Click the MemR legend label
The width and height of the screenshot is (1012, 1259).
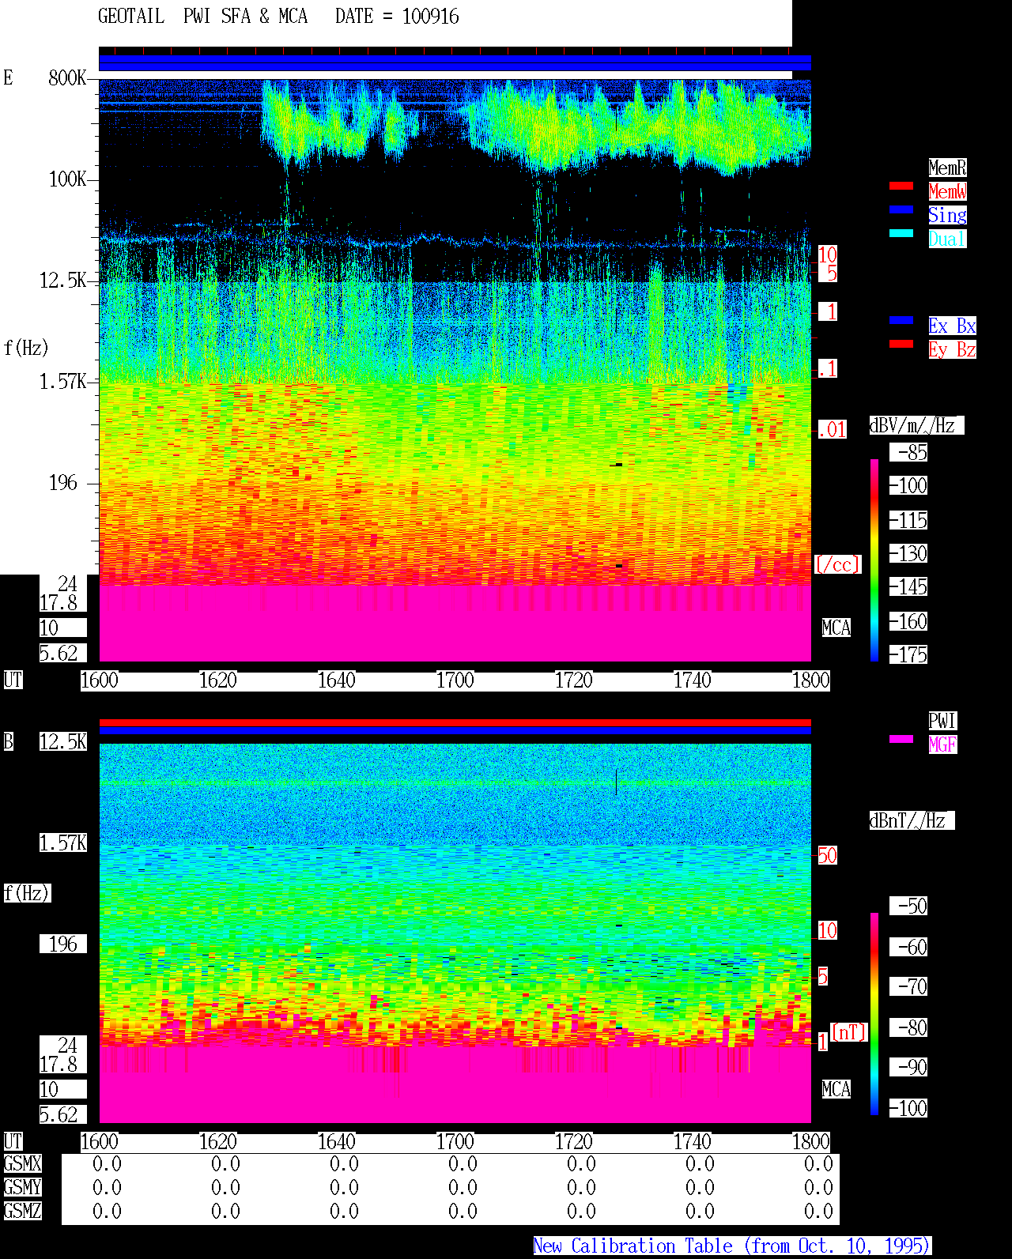click(947, 168)
